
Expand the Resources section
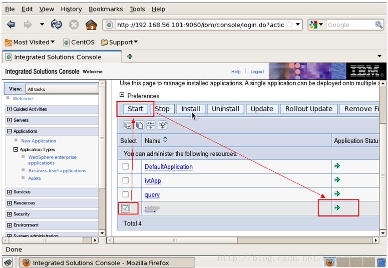[x=10, y=203]
